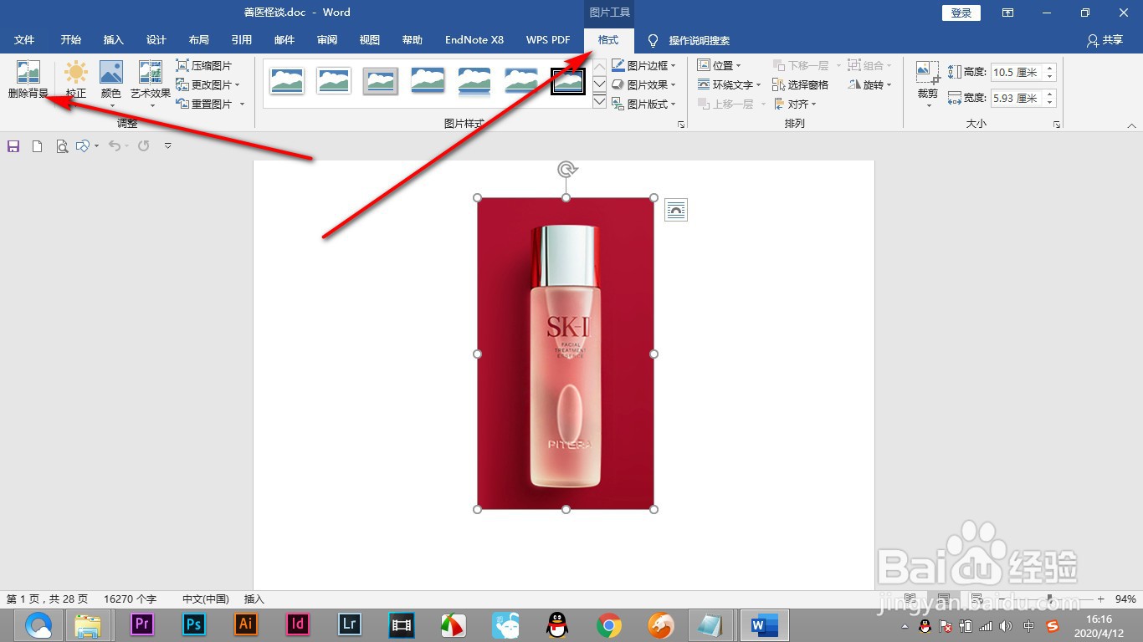Open the 图片样式 format dialog launcher
The height and width of the screenshot is (642, 1143).
(x=681, y=124)
